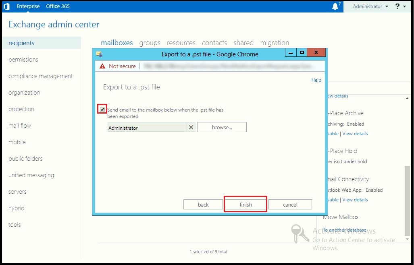Switch to the Office 365 header tab
The image size is (414, 265).
pyautogui.click(x=58, y=6)
